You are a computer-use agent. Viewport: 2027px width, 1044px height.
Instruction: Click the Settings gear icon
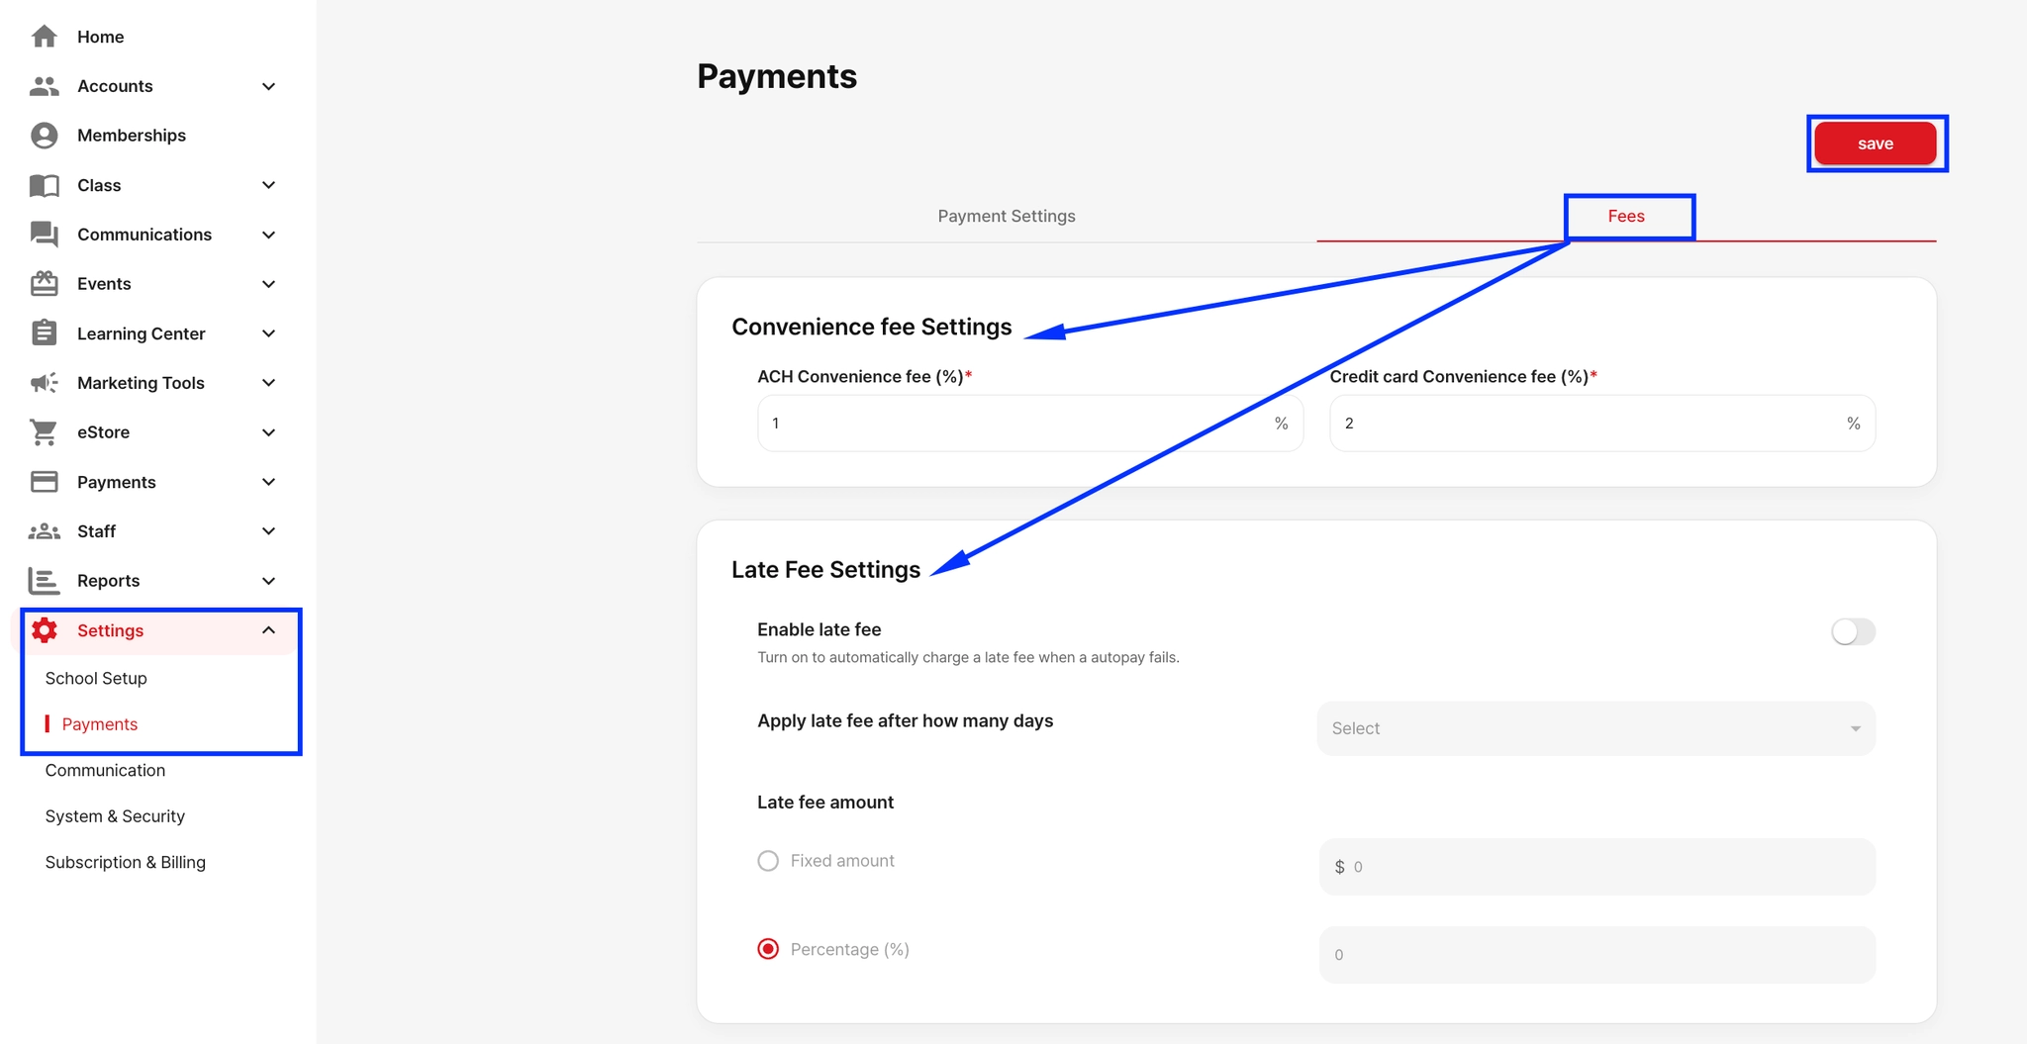pos(45,630)
